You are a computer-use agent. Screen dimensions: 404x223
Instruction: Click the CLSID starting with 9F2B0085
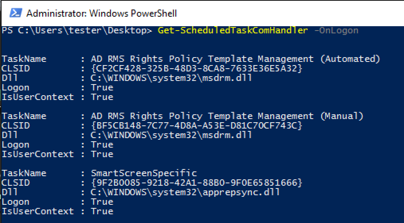(196, 183)
